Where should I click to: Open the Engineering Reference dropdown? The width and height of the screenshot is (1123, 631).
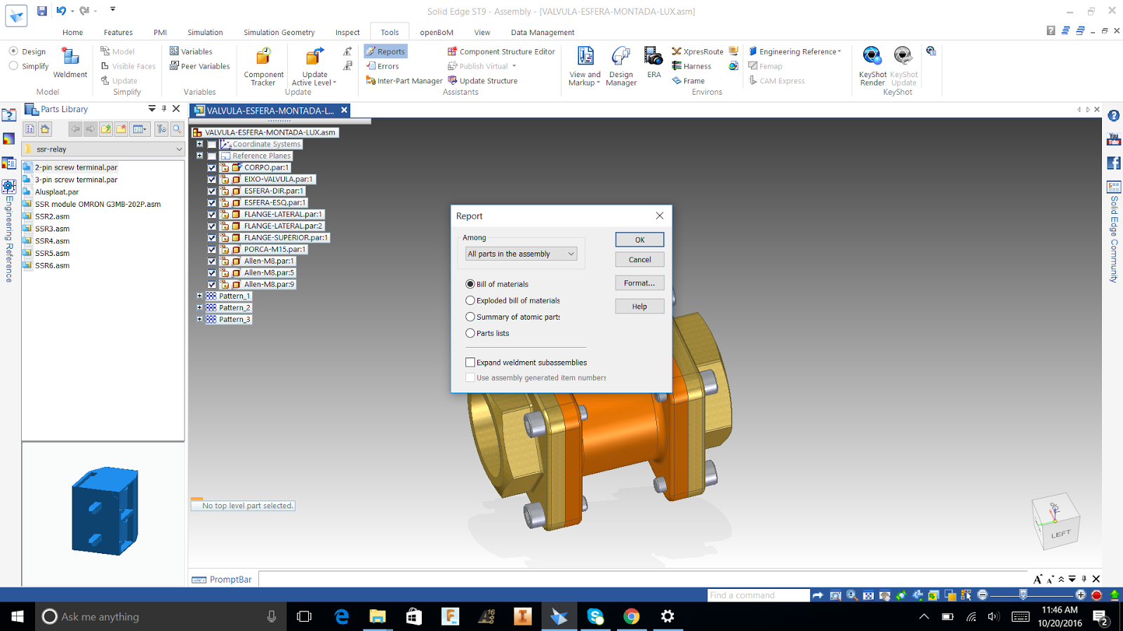(795, 51)
